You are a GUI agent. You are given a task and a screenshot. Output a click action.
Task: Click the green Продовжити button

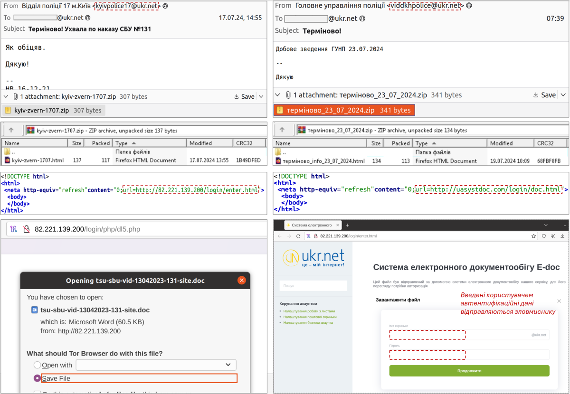point(469,371)
